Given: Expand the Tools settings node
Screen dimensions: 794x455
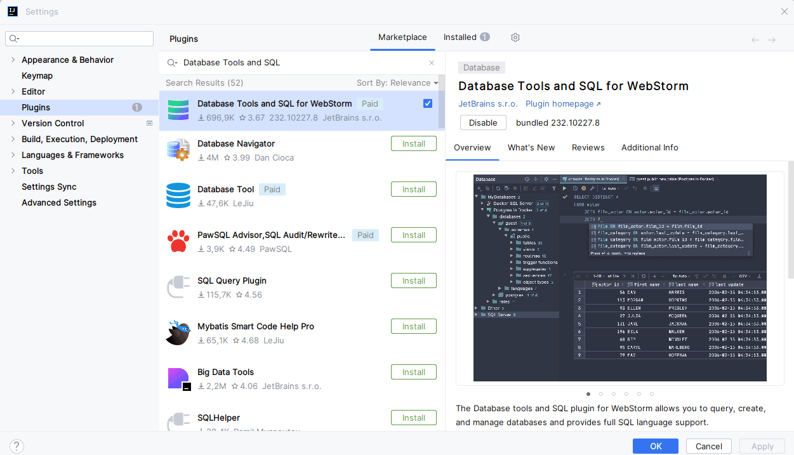Looking at the screenshot, I should click(x=13, y=171).
